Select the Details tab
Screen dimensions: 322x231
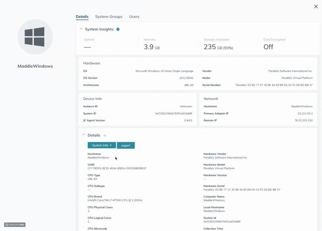pyautogui.click(x=82, y=17)
